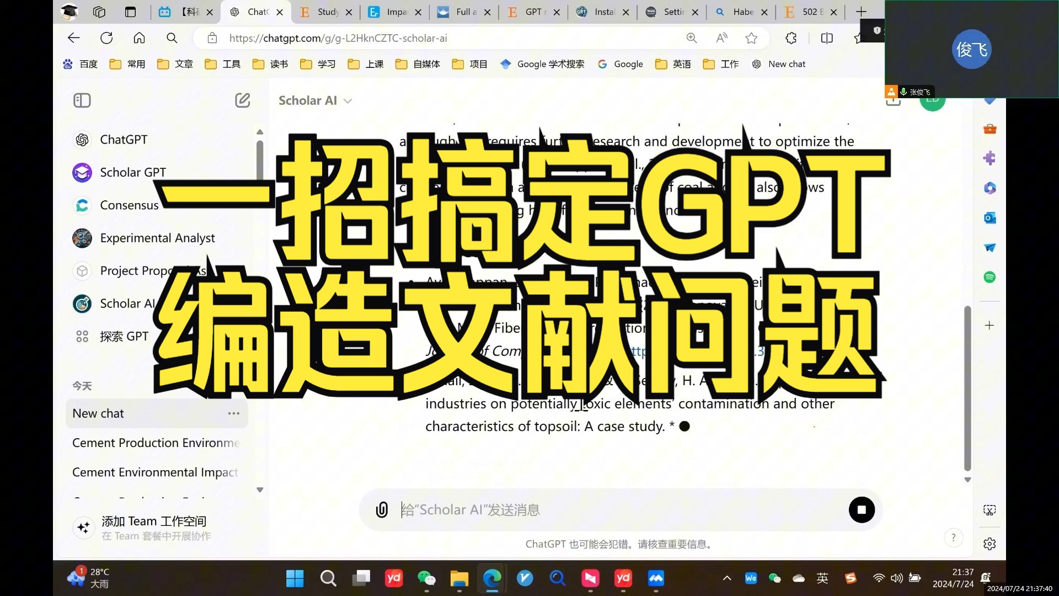This screenshot has width=1059, height=596.
Task: Go to browser home page icon
Action: 139,38
